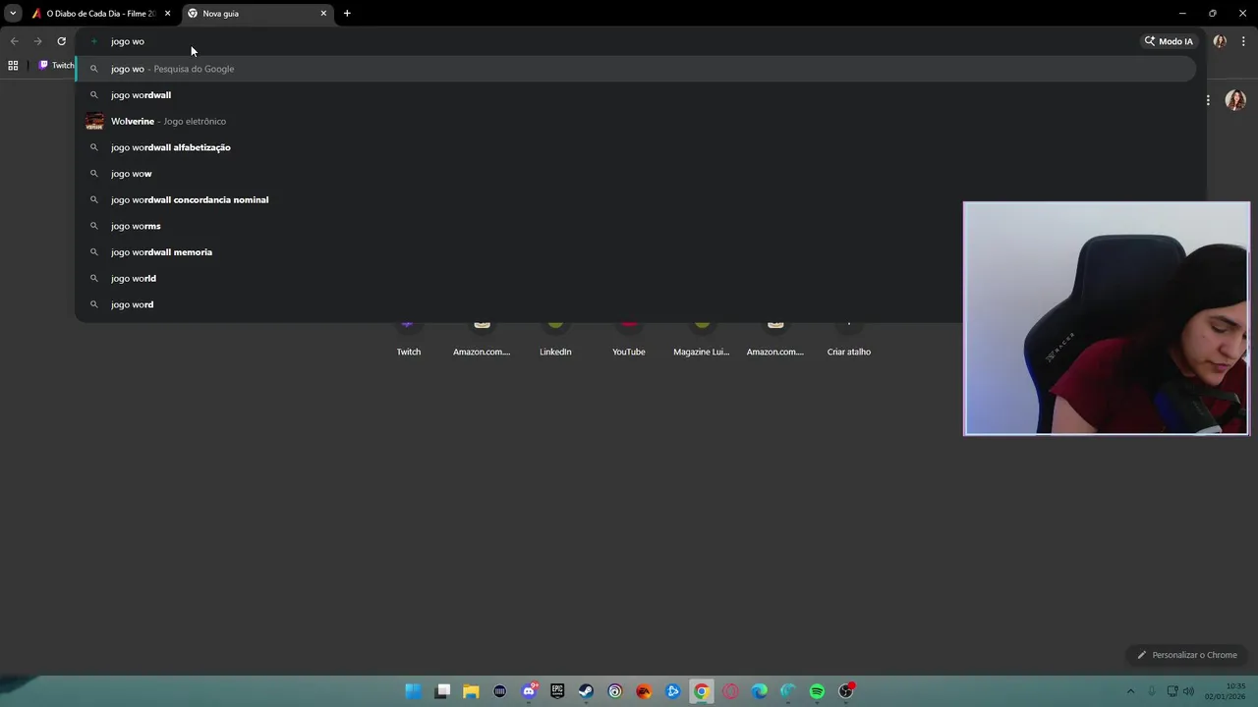This screenshot has width=1258, height=707.
Task: Open OBS Studio from taskbar
Action: (x=845, y=691)
